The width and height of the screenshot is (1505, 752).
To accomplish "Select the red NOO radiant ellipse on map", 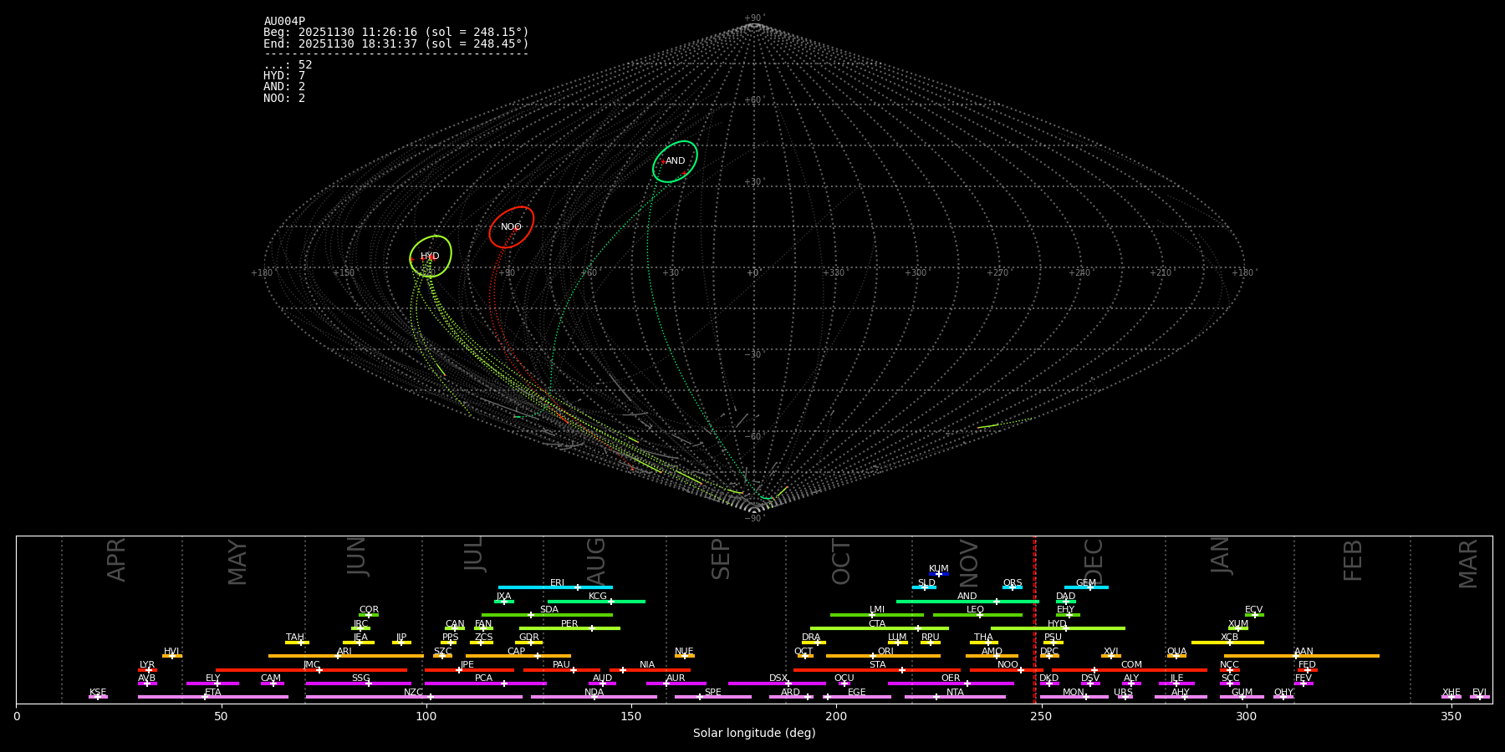I will click(x=511, y=227).
